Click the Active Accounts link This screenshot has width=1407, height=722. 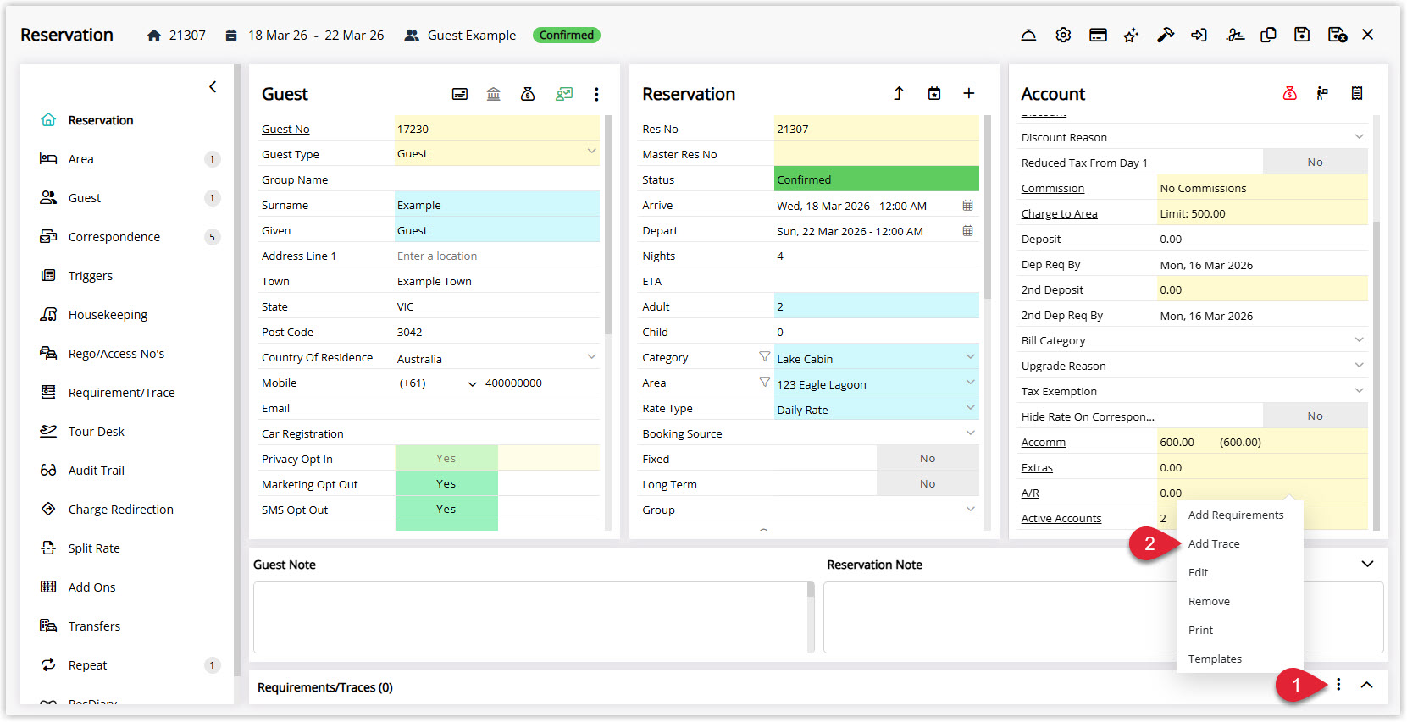[1061, 518]
